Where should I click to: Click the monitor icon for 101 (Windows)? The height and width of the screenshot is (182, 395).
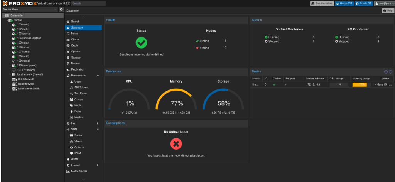(14, 70)
